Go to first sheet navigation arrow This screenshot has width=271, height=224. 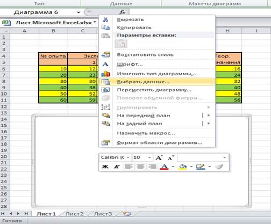(3, 213)
